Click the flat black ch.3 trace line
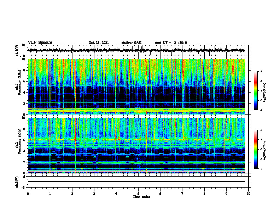Screen dimensions: 280x217 click(x=136, y=182)
